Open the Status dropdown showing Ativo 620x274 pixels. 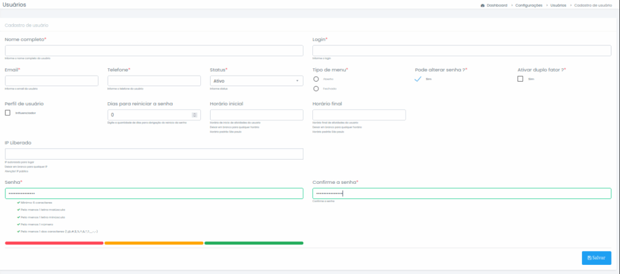coord(256,81)
